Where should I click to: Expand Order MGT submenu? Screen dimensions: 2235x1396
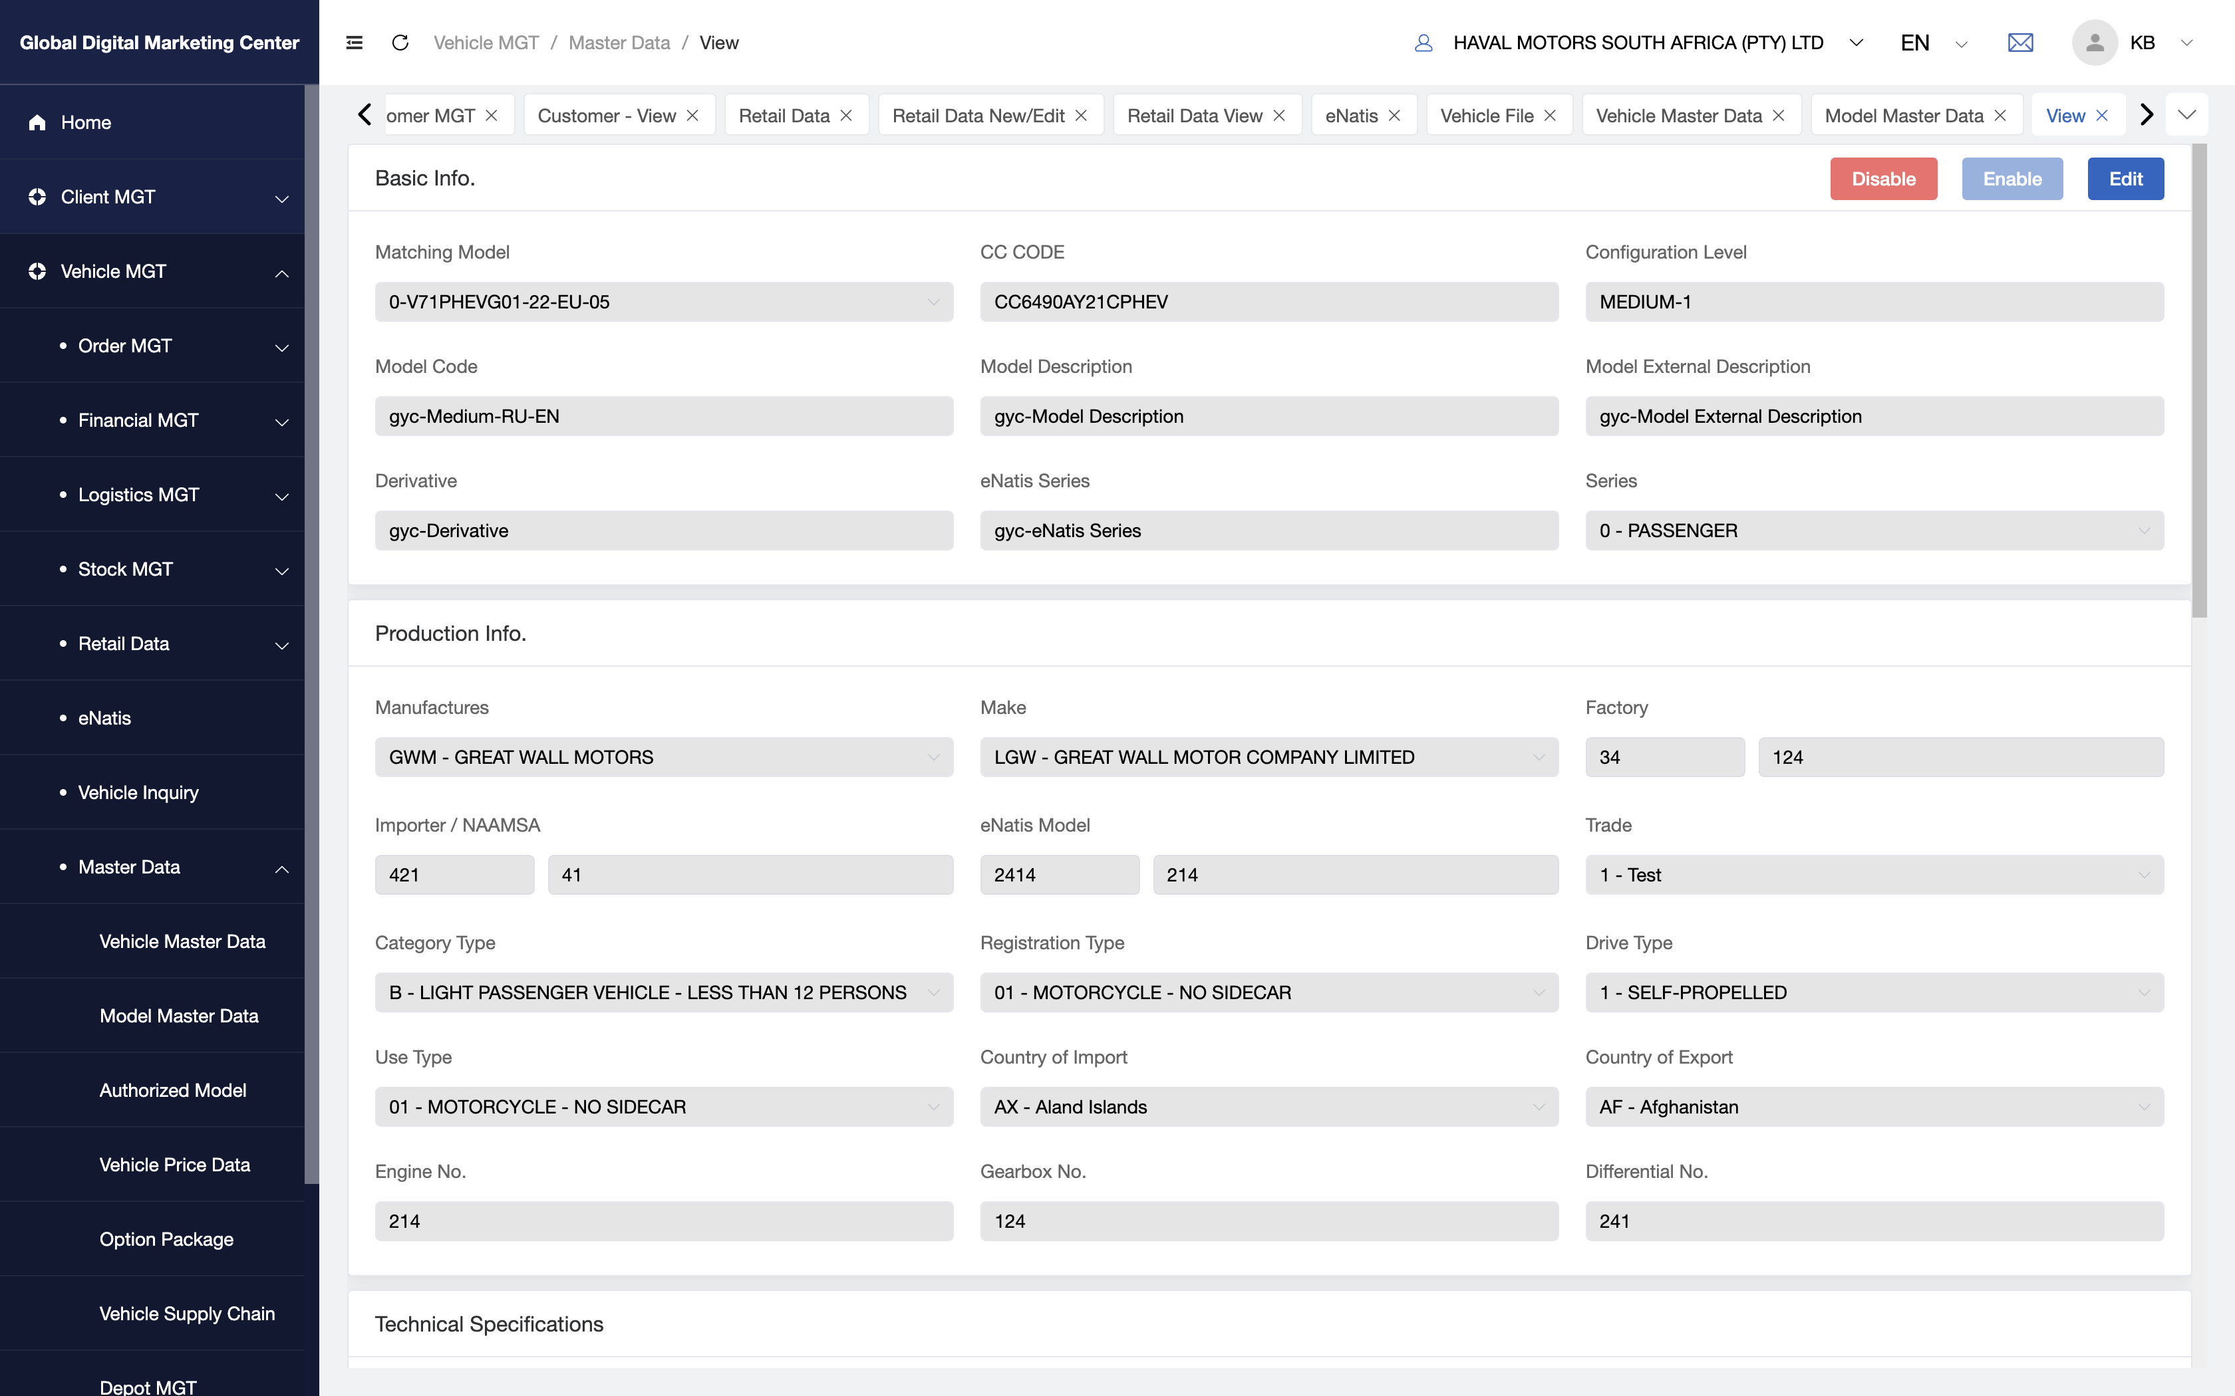[x=283, y=347]
